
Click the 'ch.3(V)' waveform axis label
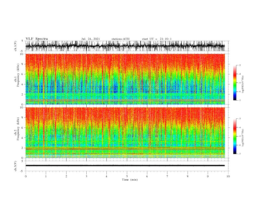(x=16, y=166)
